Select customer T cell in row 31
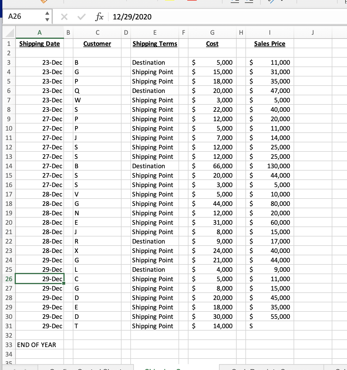 97,326
